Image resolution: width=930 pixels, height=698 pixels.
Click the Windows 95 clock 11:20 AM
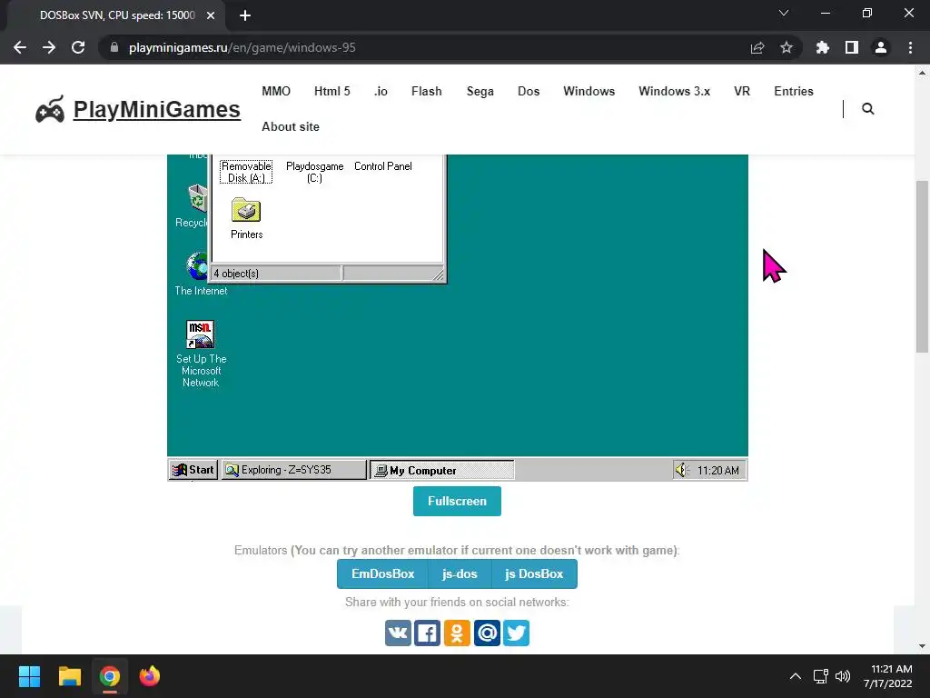click(x=717, y=470)
